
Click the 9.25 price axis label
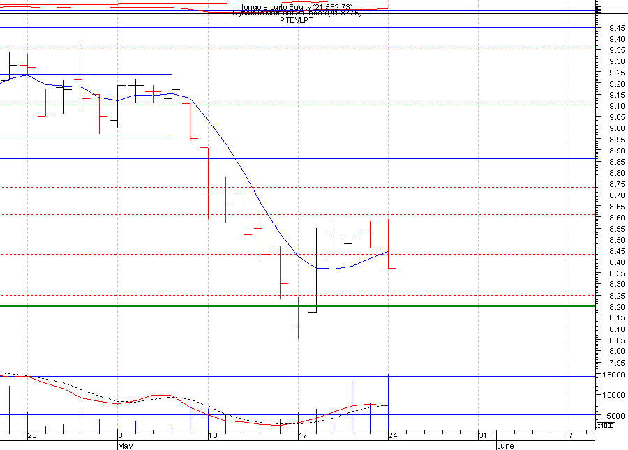tap(617, 73)
